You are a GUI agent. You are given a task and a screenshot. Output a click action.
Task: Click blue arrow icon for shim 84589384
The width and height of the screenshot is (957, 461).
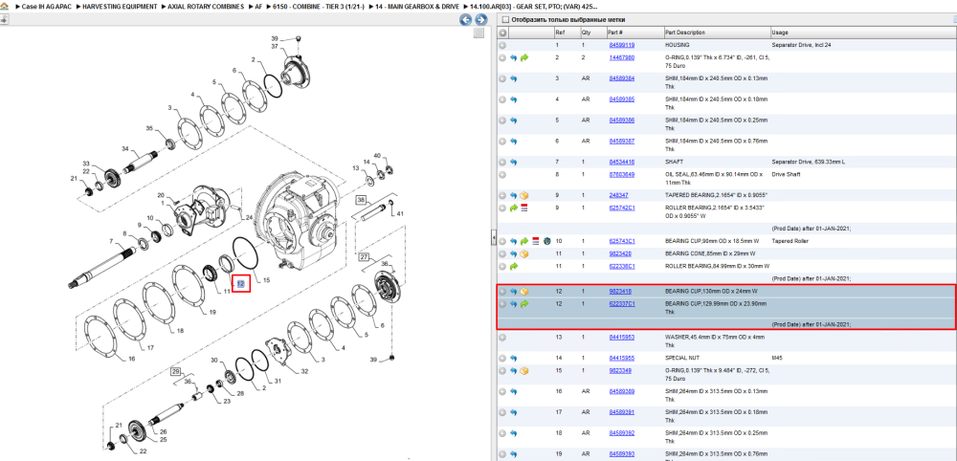coord(513,78)
